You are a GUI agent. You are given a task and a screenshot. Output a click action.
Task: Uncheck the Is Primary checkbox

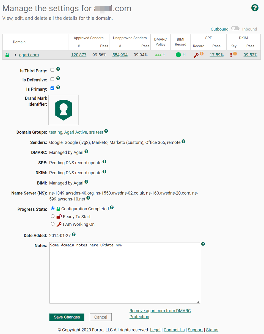coord(52,88)
